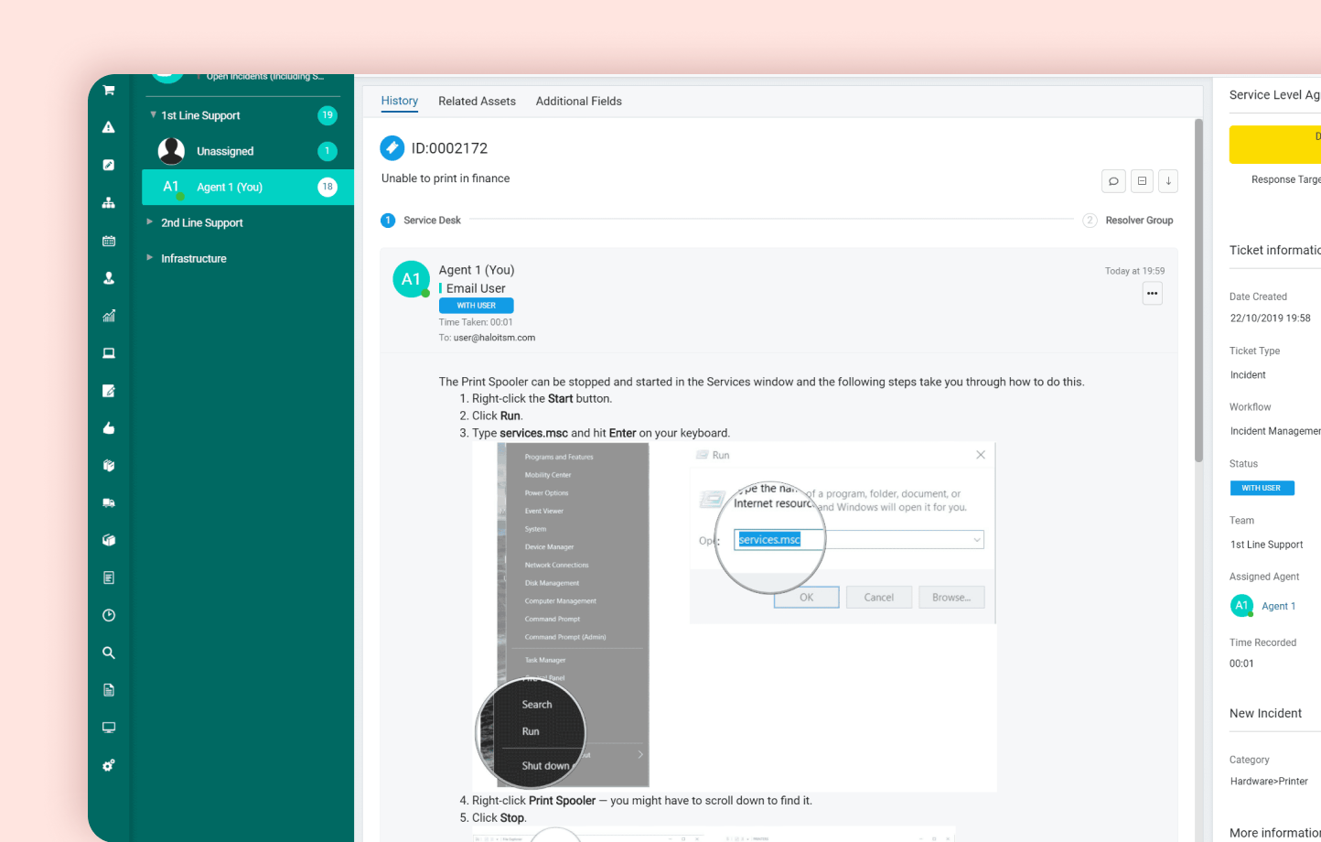
Task: Click the Start menu context screenshot image
Action: (573, 615)
